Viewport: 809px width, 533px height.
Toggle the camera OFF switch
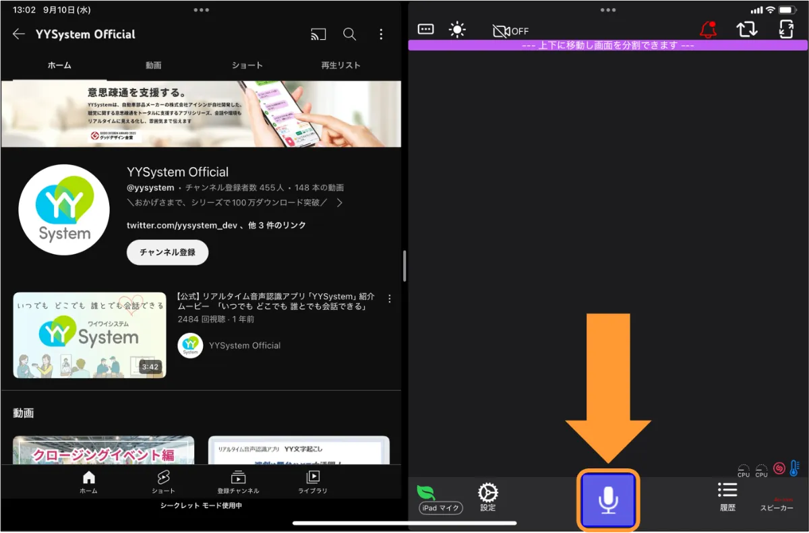tap(510, 31)
